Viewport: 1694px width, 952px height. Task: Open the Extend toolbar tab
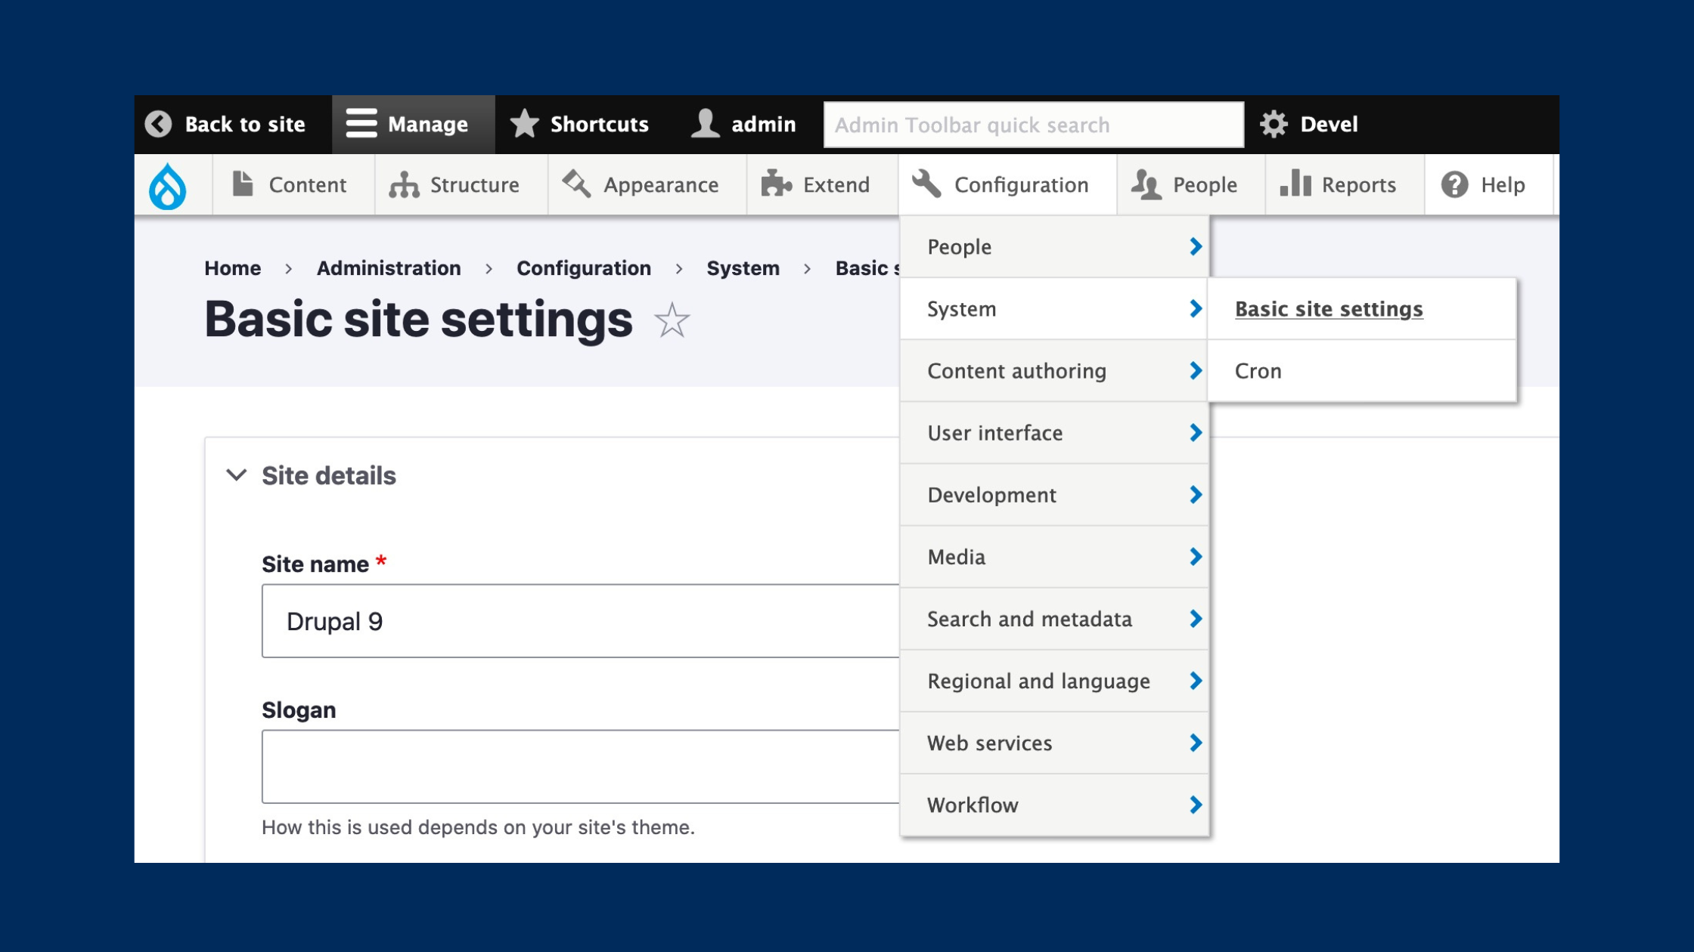[x=823, y=184]
